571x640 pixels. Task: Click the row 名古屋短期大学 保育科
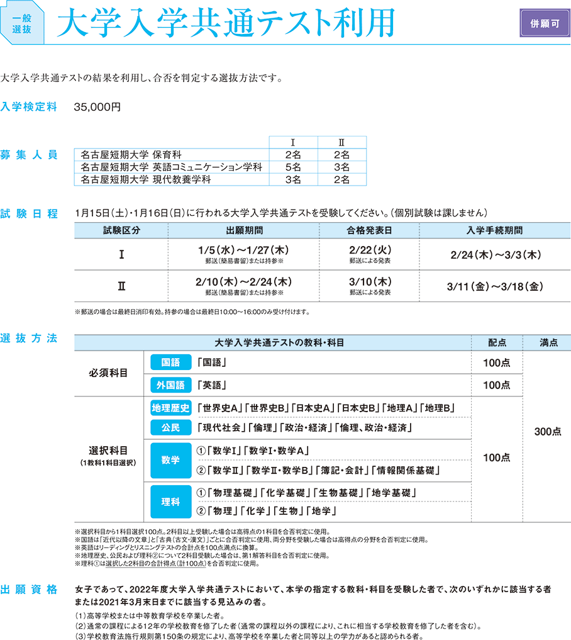coord(220,155)
